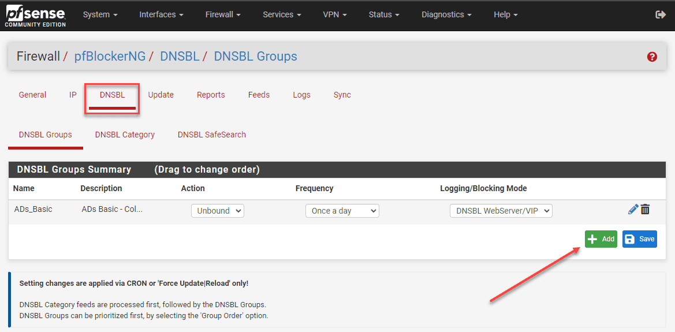Open the Diagnostics menu
This screenshot has width=675, height=332.
[446, 14]
